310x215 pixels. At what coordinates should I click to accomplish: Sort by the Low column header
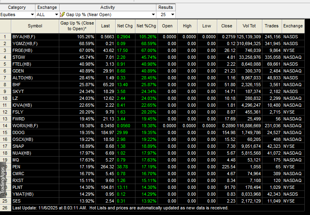pos(207,26)
